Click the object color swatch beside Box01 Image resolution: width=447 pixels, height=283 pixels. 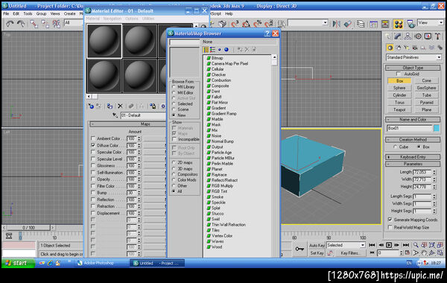click(x=437, y=128)
